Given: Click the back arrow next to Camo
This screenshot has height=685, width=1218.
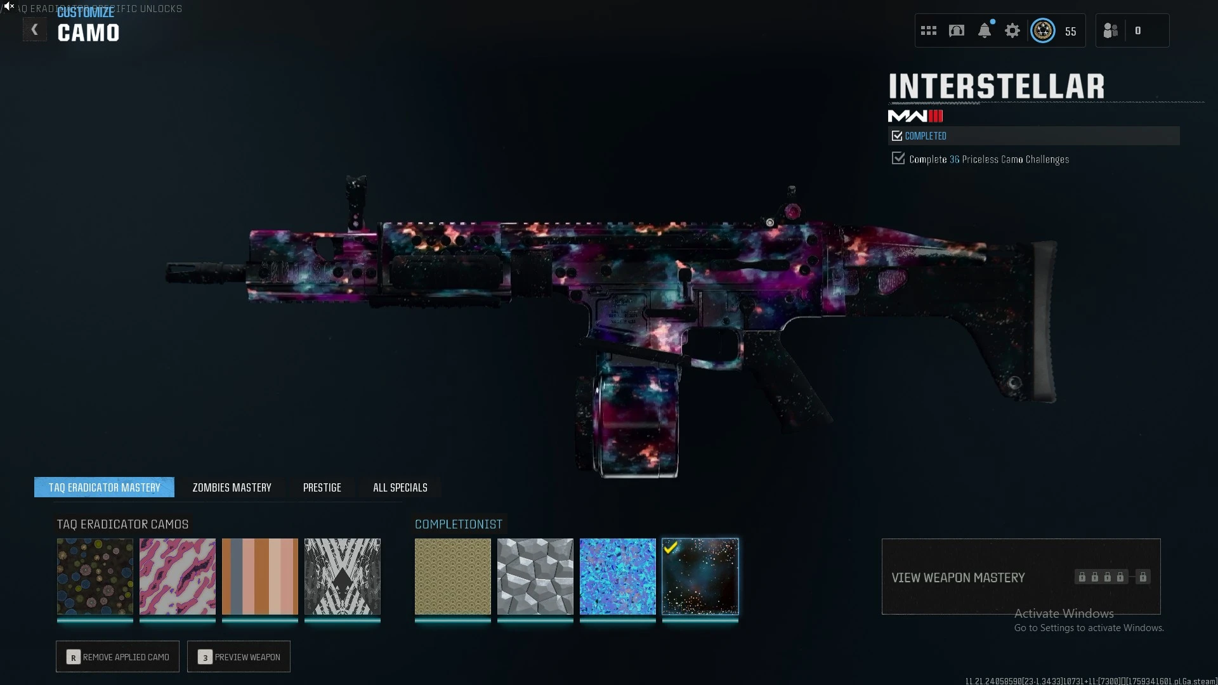Looking at the screenshot, I should tap(35, 30).
